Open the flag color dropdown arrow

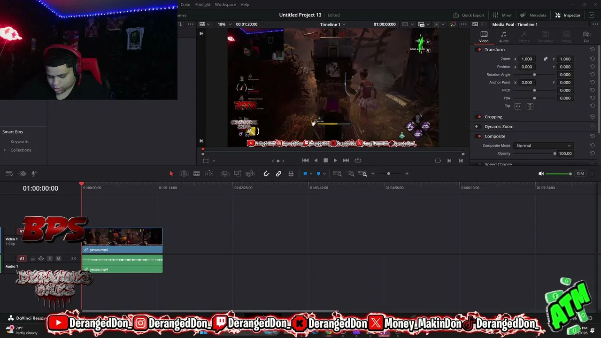coord(311,174)
